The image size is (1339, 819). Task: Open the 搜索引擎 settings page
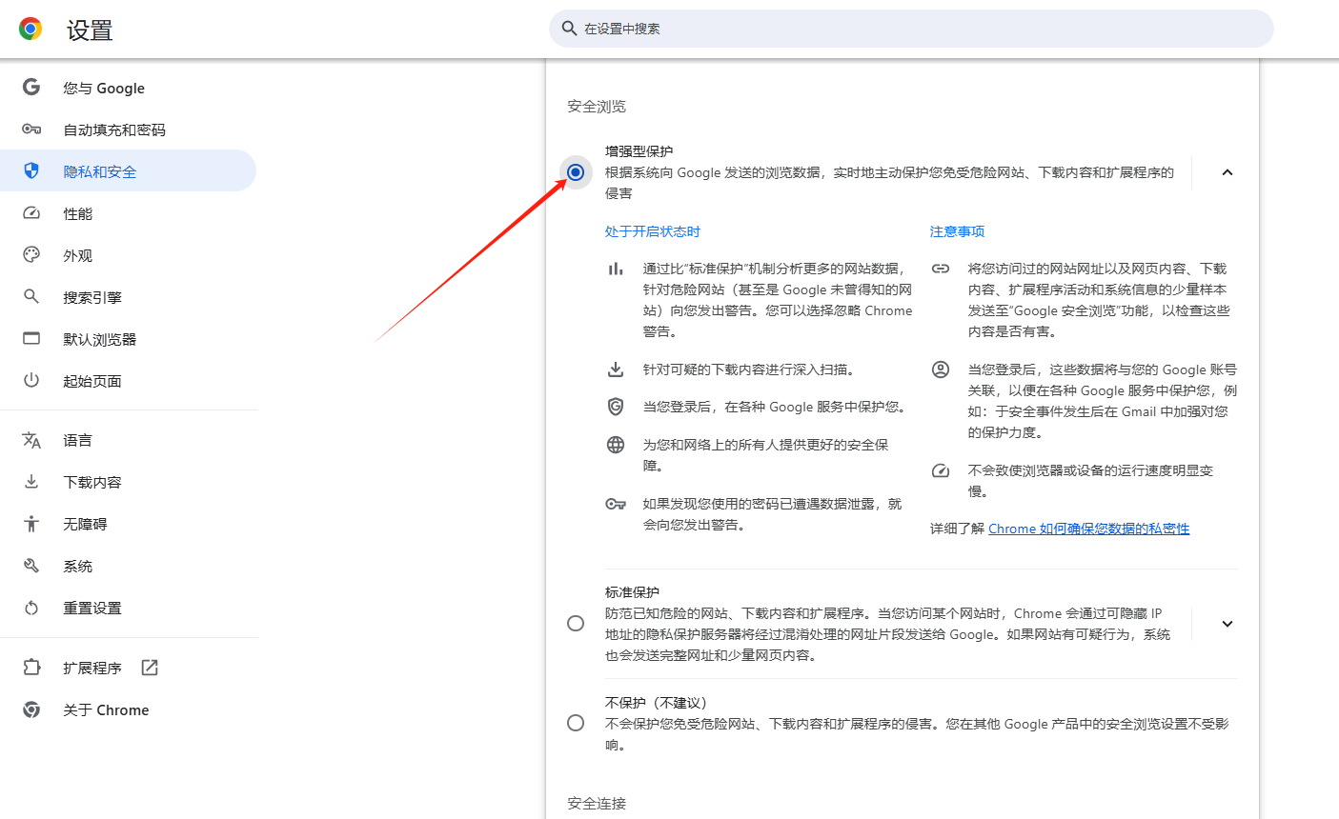tap(128, 297)
